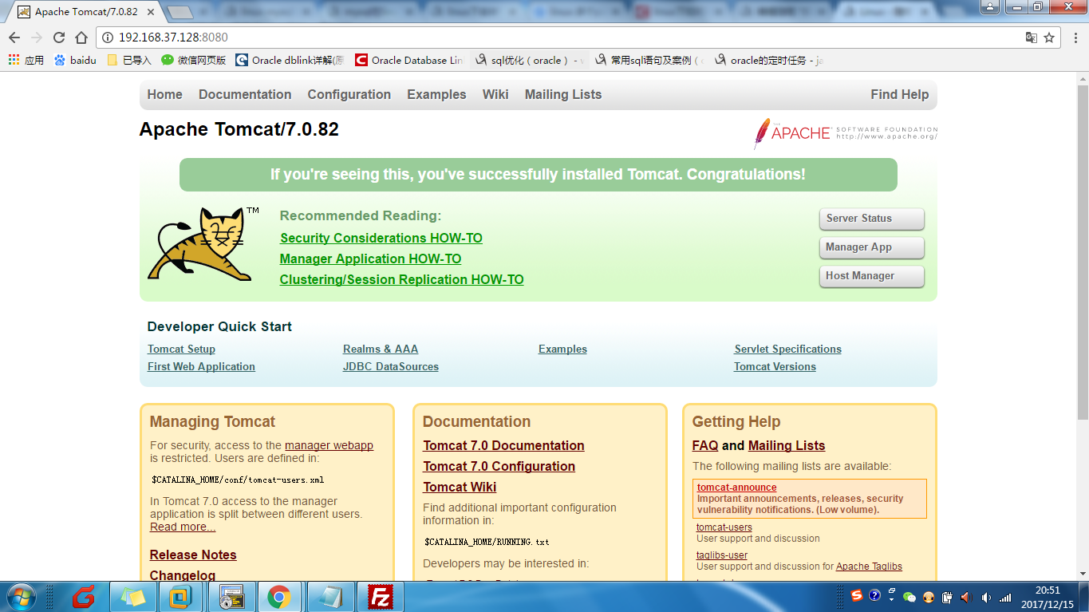The image size is (1089, 612).
Task: Click the Sogou input method tray icon
Action: pyautogui.click(x=856, y=596)
